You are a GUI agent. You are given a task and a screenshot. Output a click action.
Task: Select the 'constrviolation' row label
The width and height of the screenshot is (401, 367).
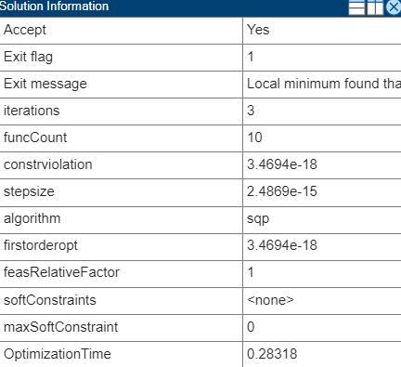pyautogui.click(x=48, y=164)
